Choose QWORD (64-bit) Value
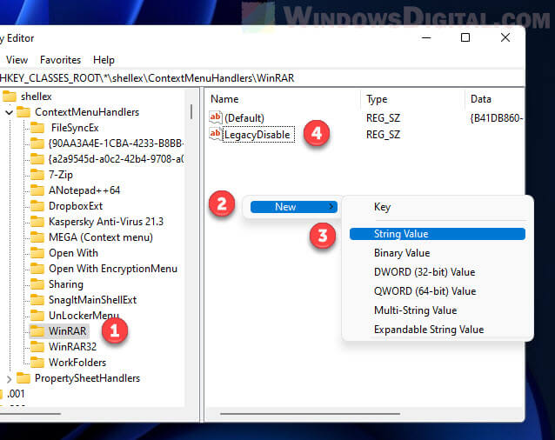Screen dimensions: 555x440 [x=425, y=291]
